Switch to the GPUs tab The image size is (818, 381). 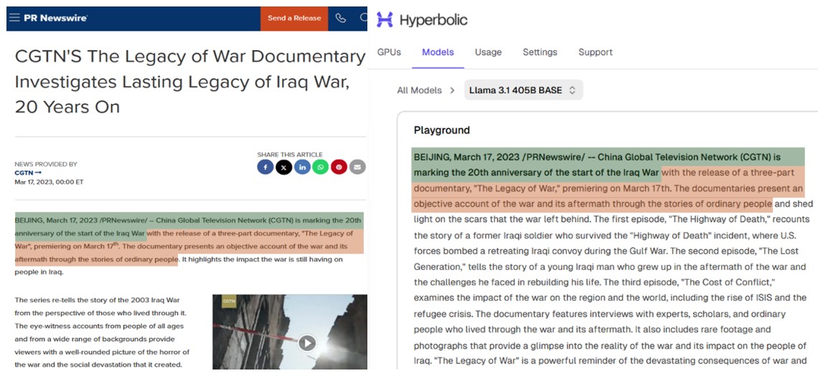tap(389, 52)
